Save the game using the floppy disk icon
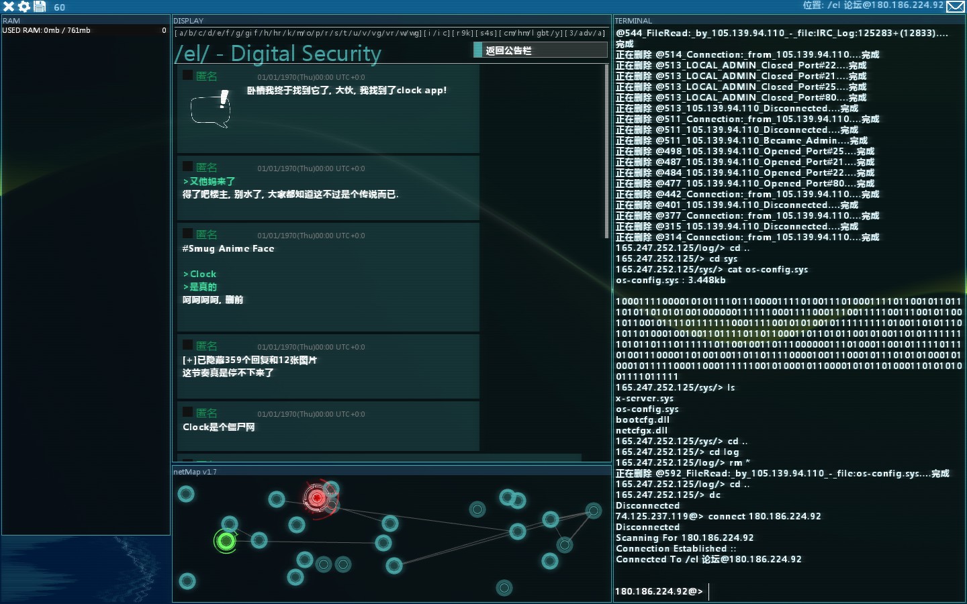The height and width of the screenshot is (604, 967). point(39,8)
